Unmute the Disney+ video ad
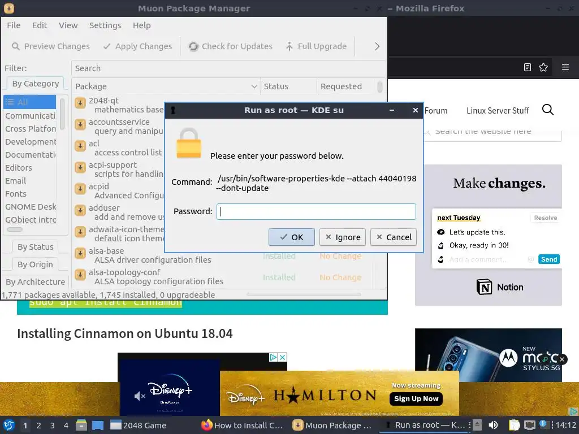Screen dimensions: 579x434 tap(140, 396)
